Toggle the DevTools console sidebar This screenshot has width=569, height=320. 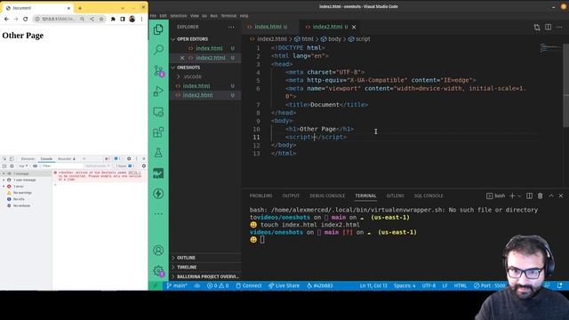pyautogui.click(x=4, y=166)
